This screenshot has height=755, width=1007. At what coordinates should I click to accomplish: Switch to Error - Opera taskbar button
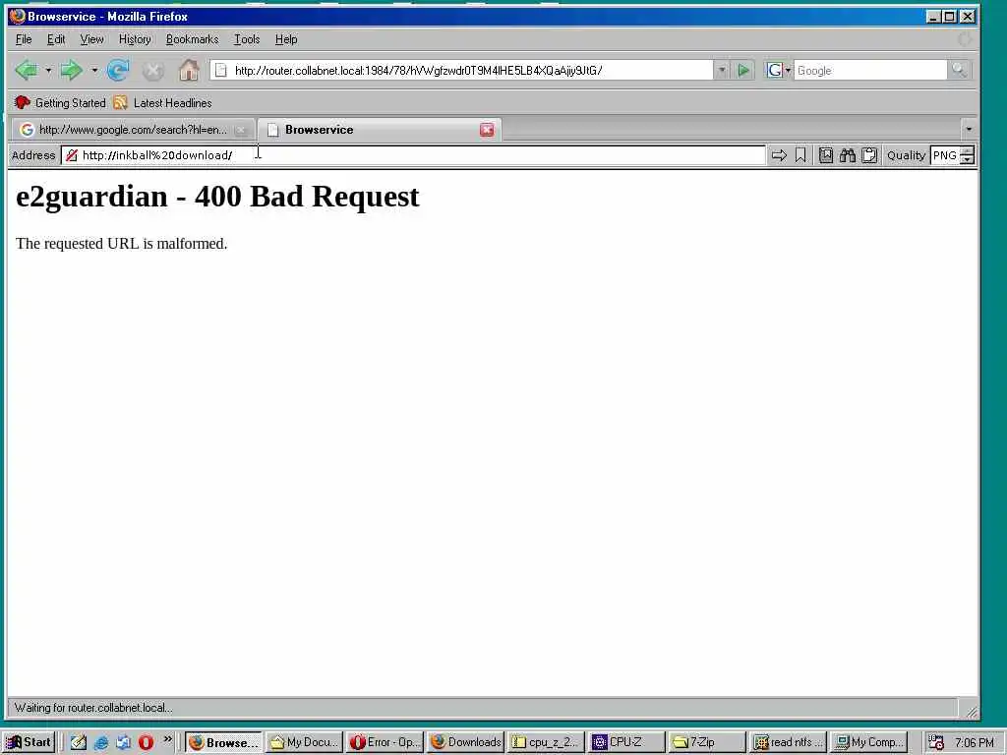[385, 742]
